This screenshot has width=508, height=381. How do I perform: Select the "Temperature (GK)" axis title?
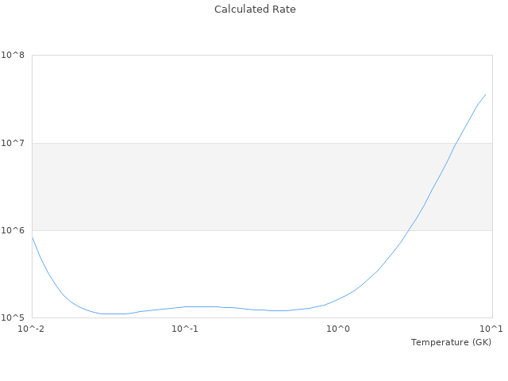451,342
